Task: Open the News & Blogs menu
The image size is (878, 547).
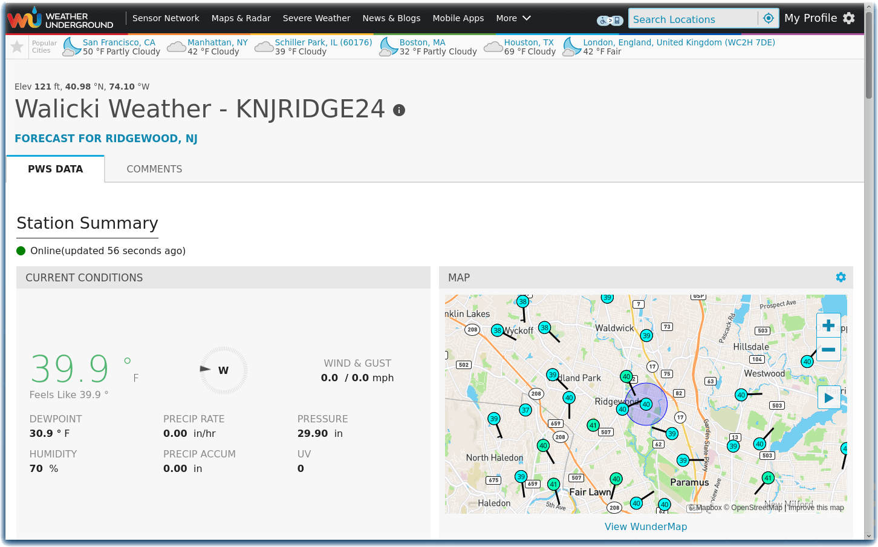Action: pos(391,18)
